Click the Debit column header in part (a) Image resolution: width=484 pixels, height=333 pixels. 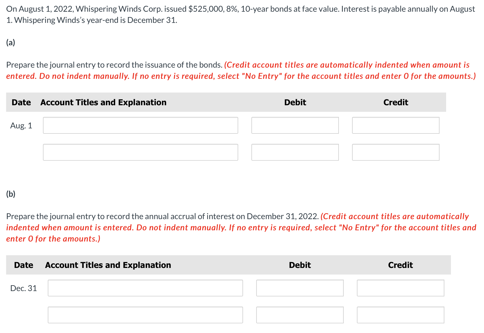(295, 102)
